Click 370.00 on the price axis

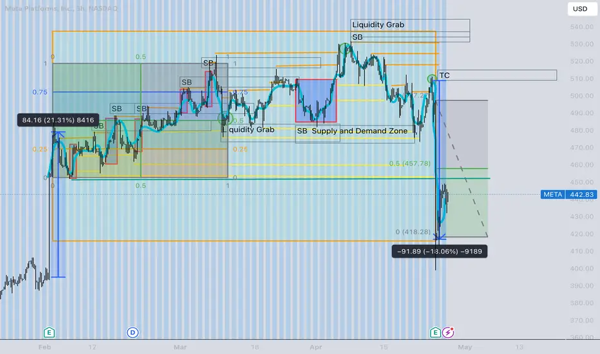tap(581, 320)
